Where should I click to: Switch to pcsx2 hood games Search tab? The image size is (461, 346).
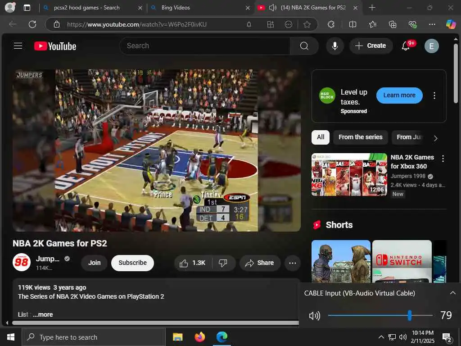coord(92,8)
